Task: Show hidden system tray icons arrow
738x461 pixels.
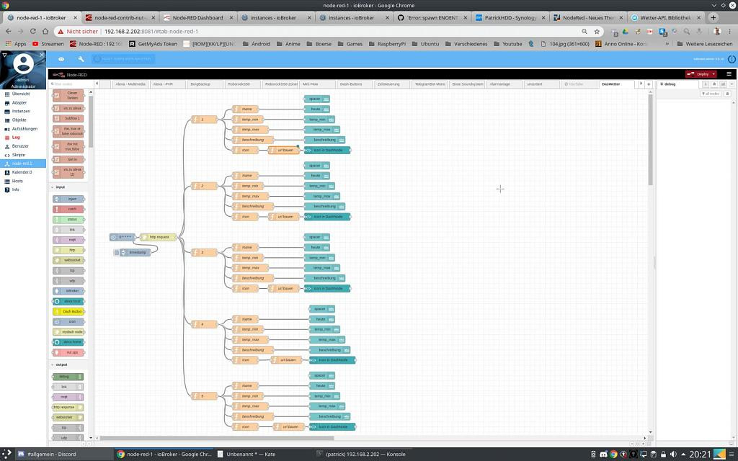Action: [x=683, y=455]
